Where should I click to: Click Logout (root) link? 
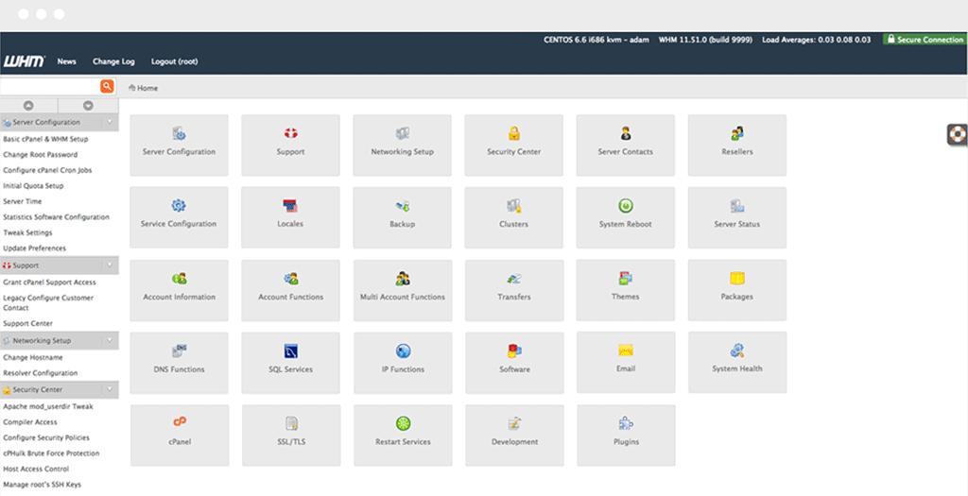(x=174, y=61)
